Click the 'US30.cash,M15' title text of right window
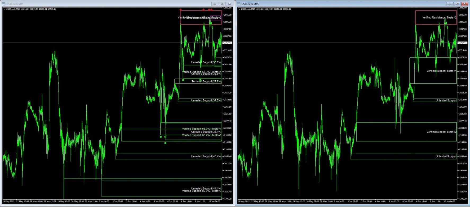This screenshot has height=207, width=470. click(250, 4)
